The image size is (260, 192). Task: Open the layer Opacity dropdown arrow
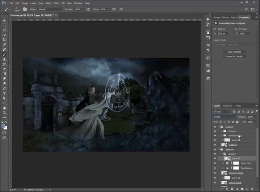pos(256,117)
